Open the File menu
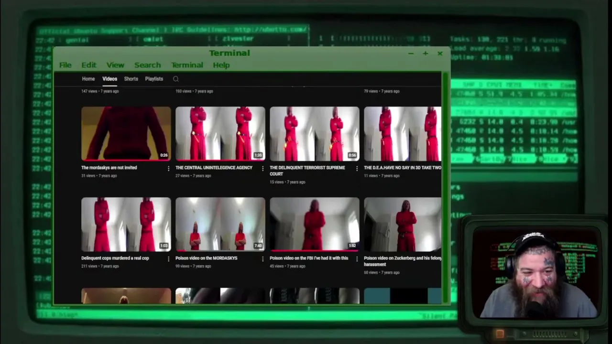 [66, 65]
